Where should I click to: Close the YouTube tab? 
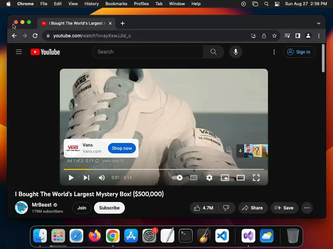point(110,23)
